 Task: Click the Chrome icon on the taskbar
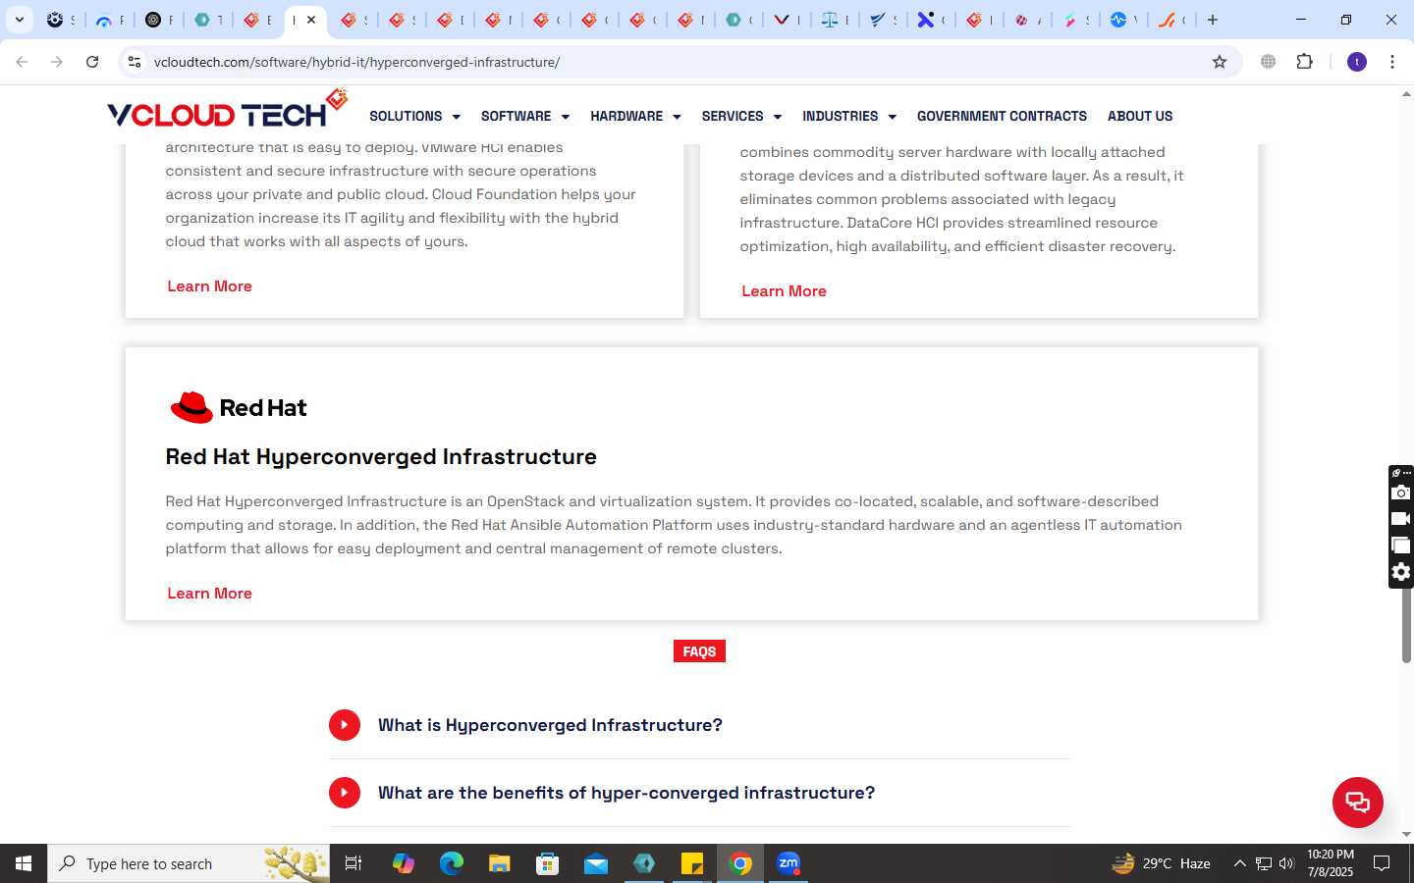(x=740, y=863)
